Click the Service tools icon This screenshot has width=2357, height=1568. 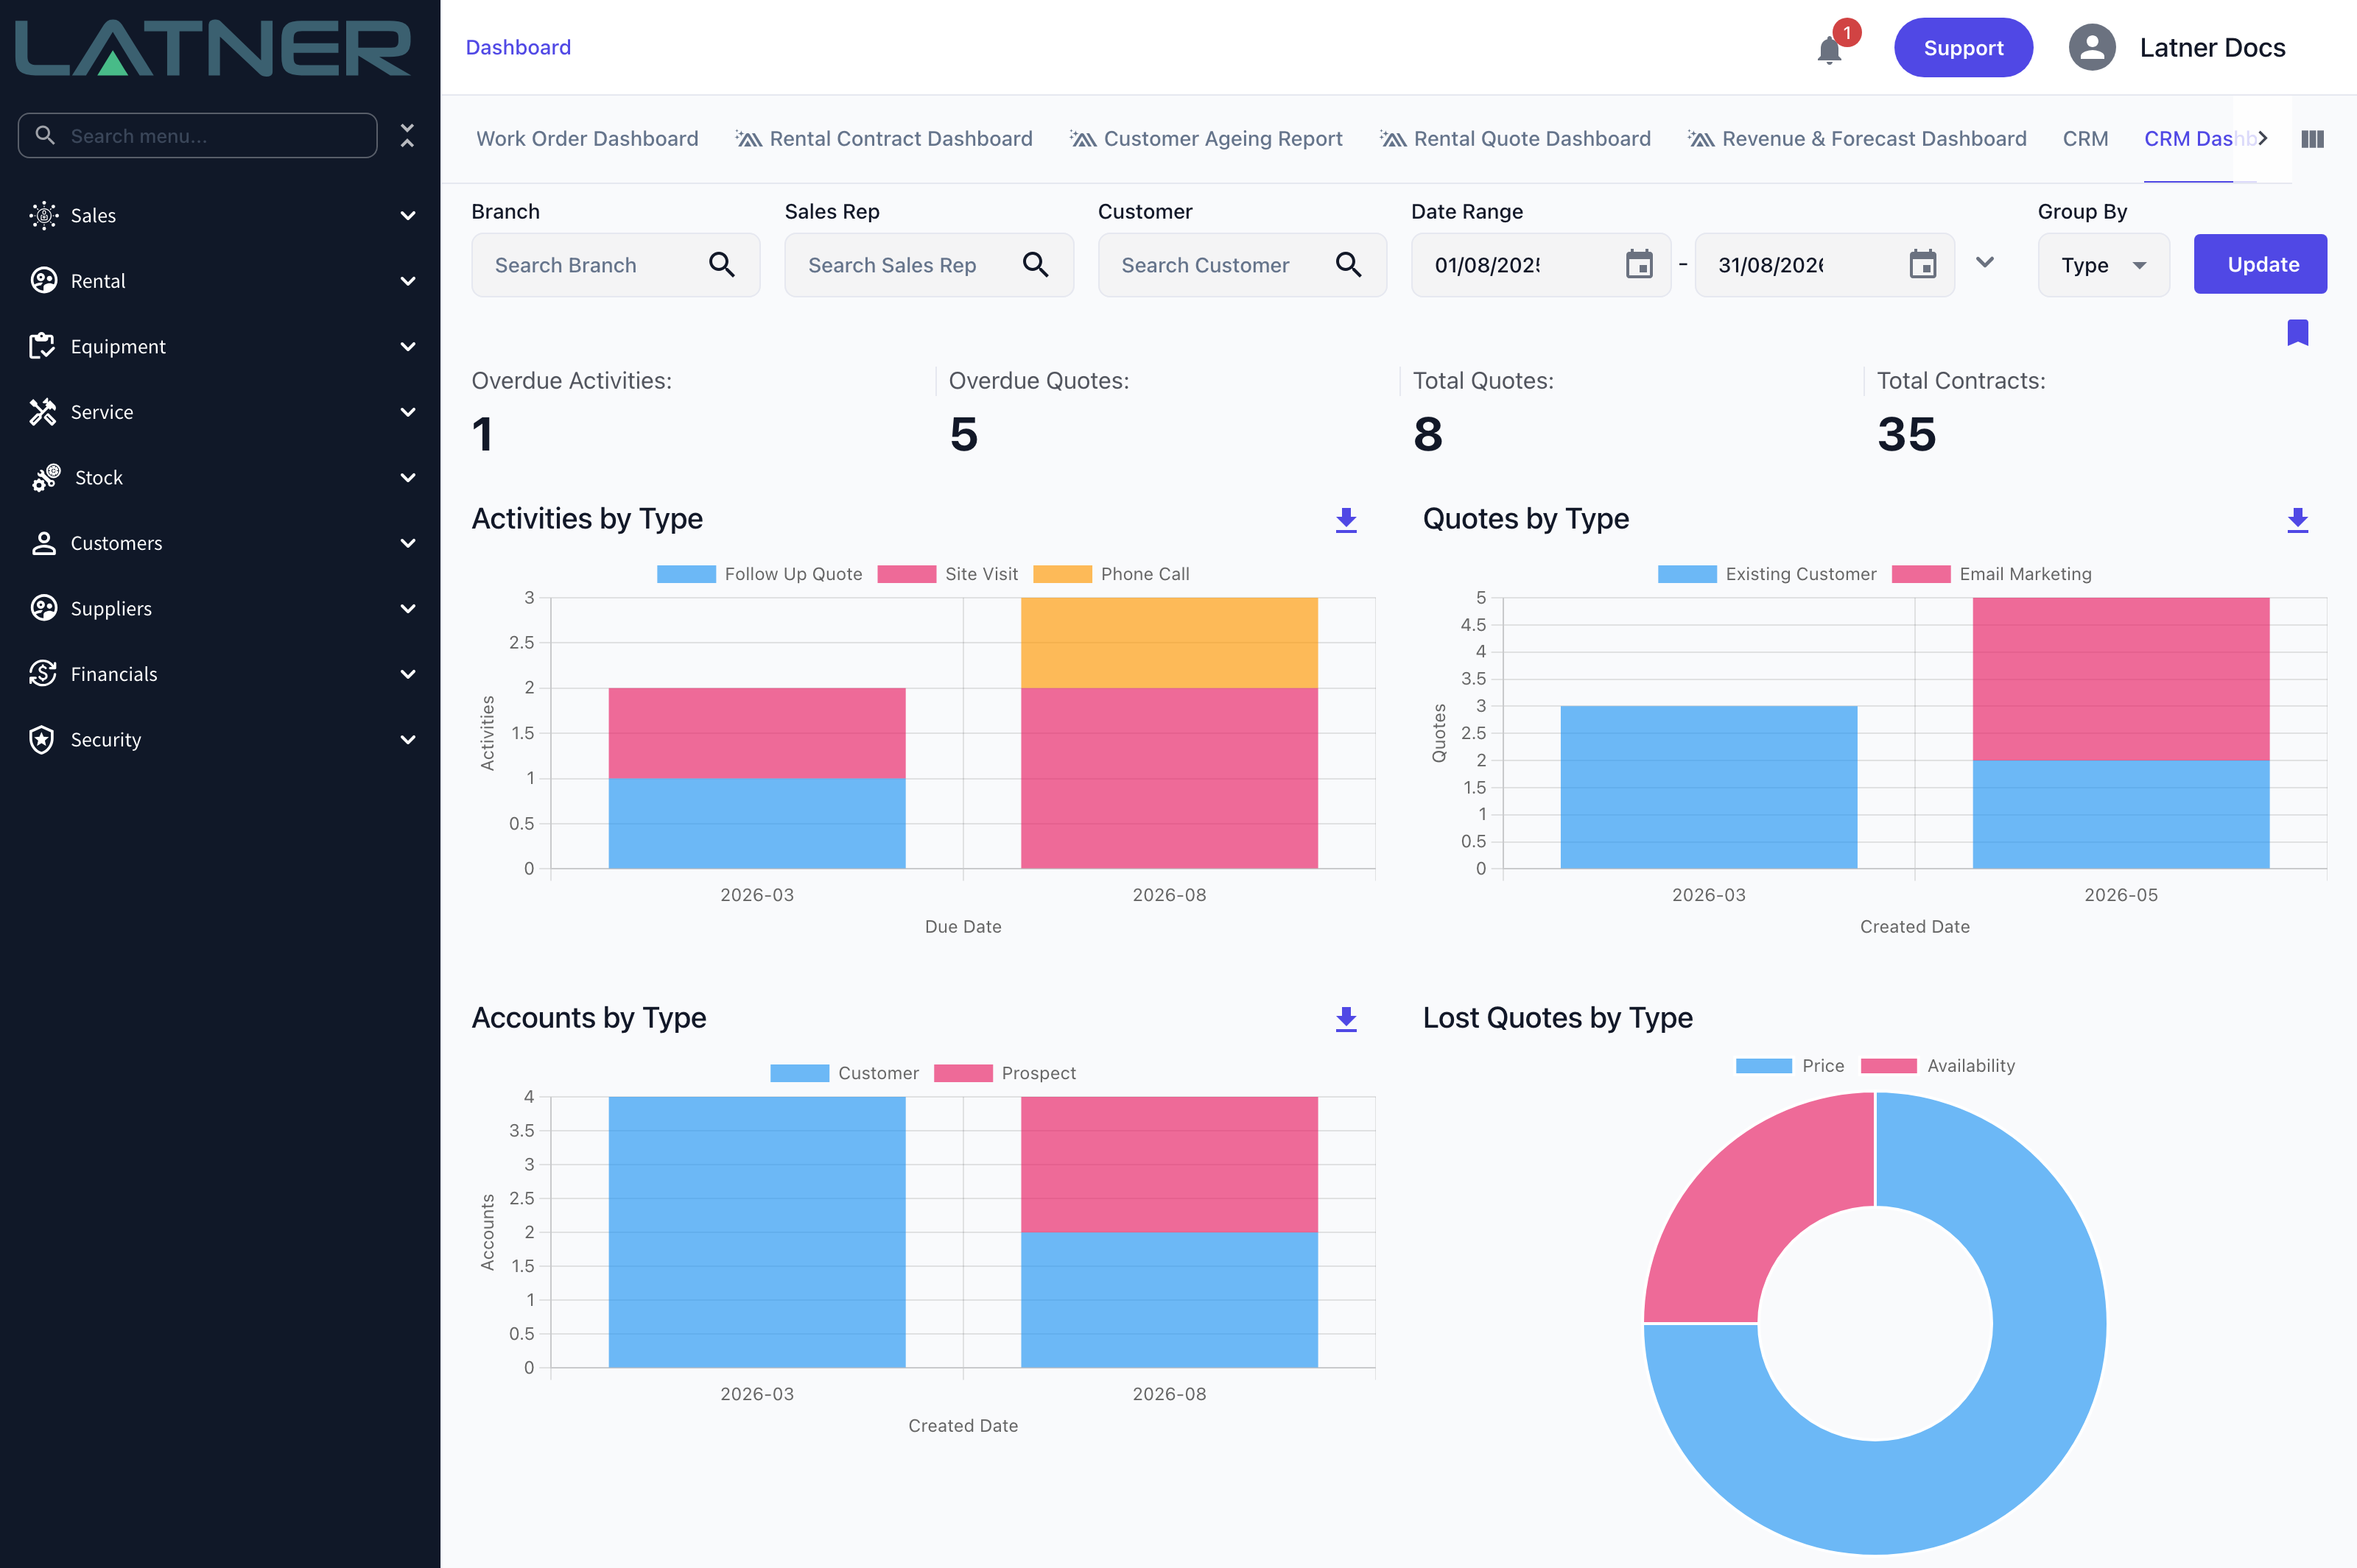pyautogui.click(x=43, y=412)
